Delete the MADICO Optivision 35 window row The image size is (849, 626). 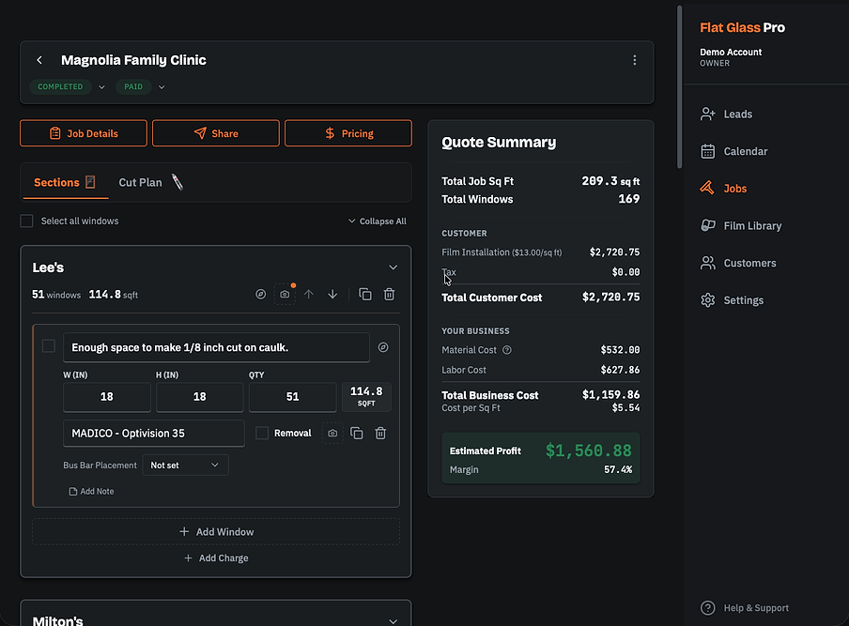pos(380,434)
